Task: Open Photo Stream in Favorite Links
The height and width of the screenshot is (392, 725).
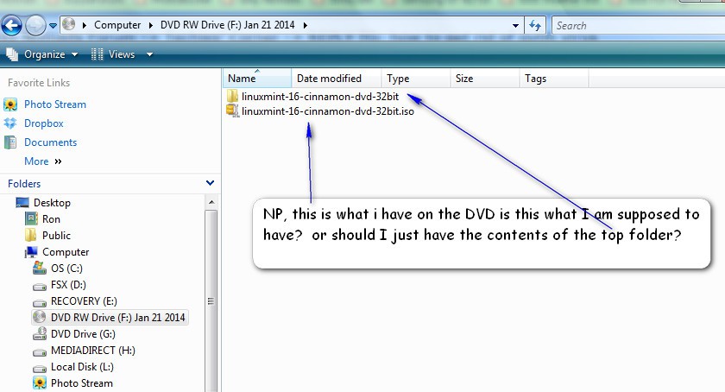Action: (54, 104)
